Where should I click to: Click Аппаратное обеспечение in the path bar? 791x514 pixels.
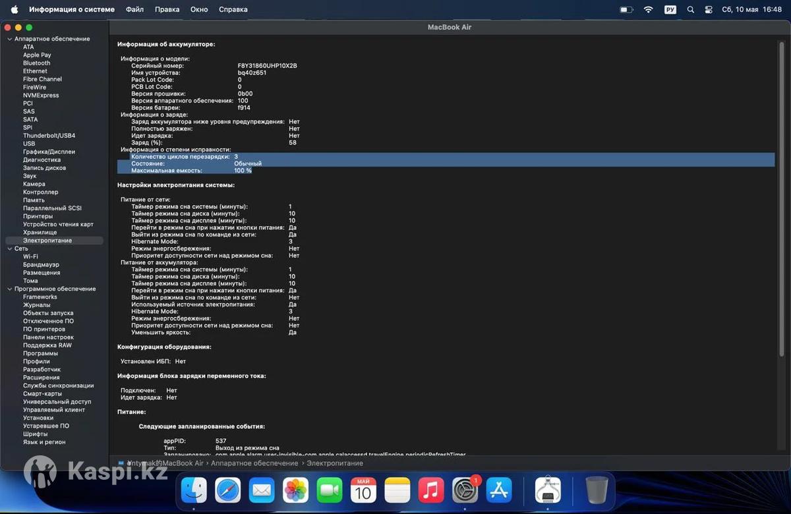tap(255, 463)
